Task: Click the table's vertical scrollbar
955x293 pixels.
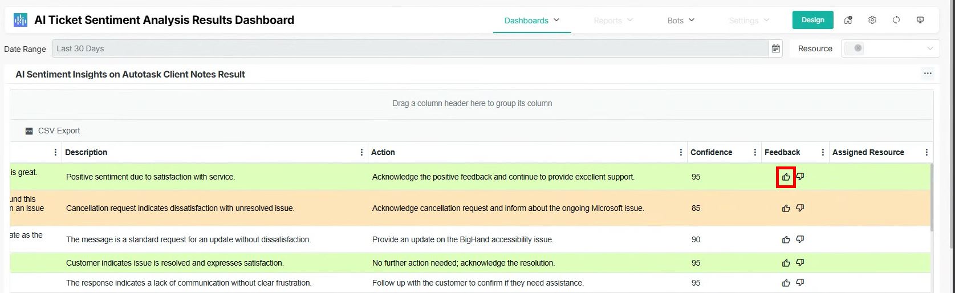Action: [932, 197]
